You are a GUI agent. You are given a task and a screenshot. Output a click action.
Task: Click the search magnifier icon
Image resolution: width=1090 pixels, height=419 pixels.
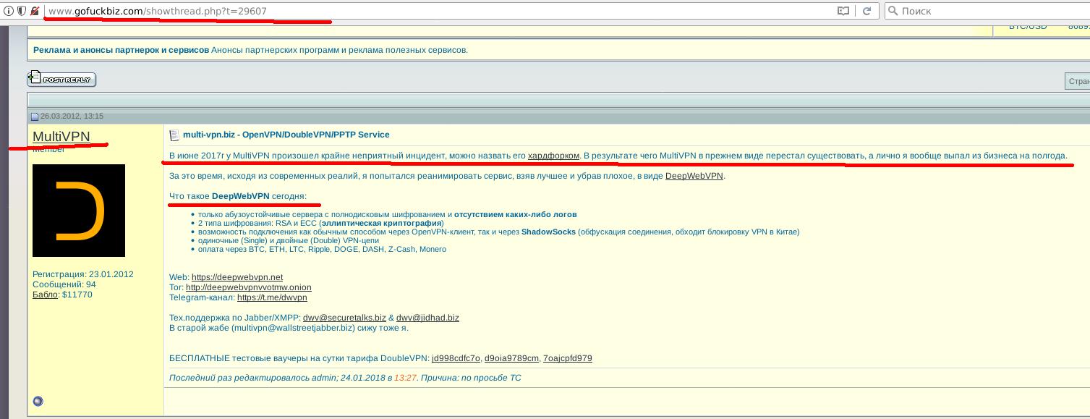coord(893,11)
